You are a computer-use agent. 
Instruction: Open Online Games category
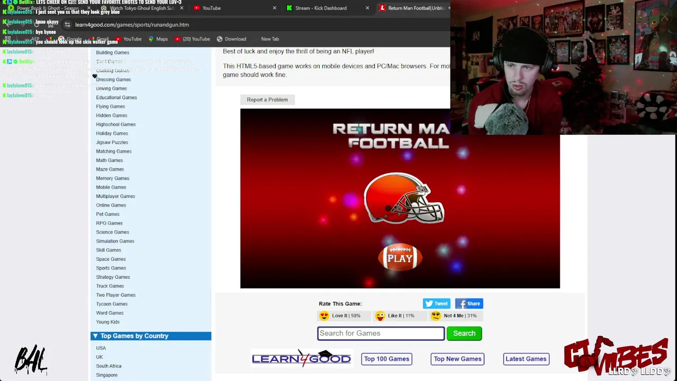[x=111, y=205]
